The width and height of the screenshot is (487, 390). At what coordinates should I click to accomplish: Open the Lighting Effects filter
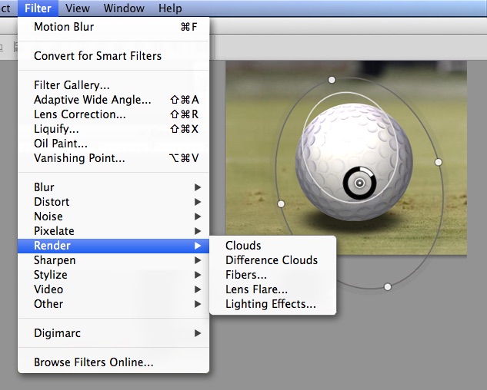coord(270,304)
